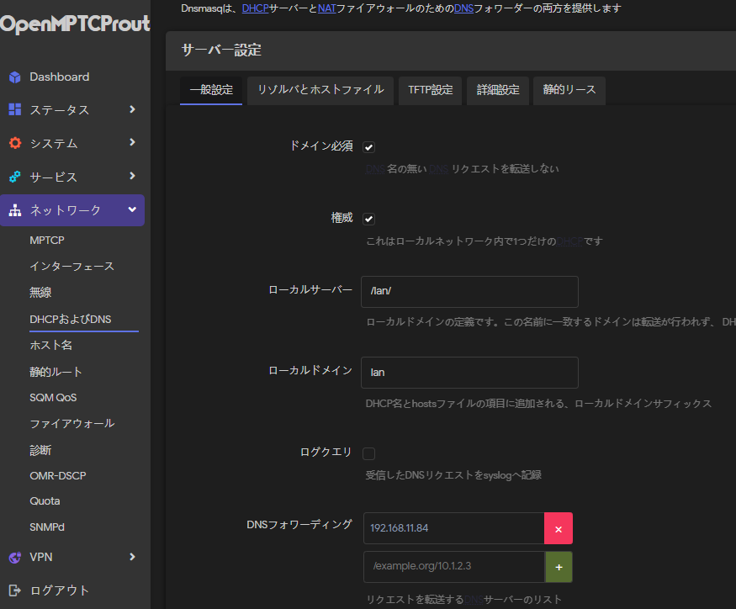
Task: Expand the システム submenu
Action: click(132, 143)
